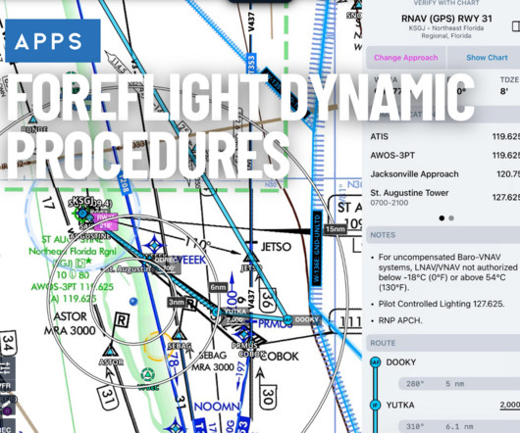The image size is (520, 433).
Task: Select the ASTOR waypoint triangle on map
Action: coord(110,351)
